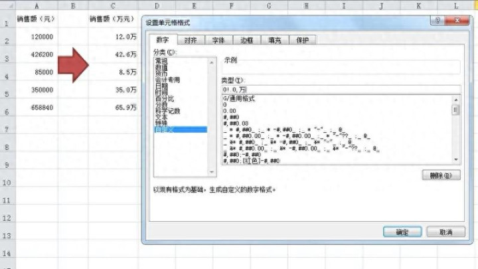The height and width of the screenshot is (269, 478).
Task: Click cell showing 42.6万
Action: (x=113, y=54)
